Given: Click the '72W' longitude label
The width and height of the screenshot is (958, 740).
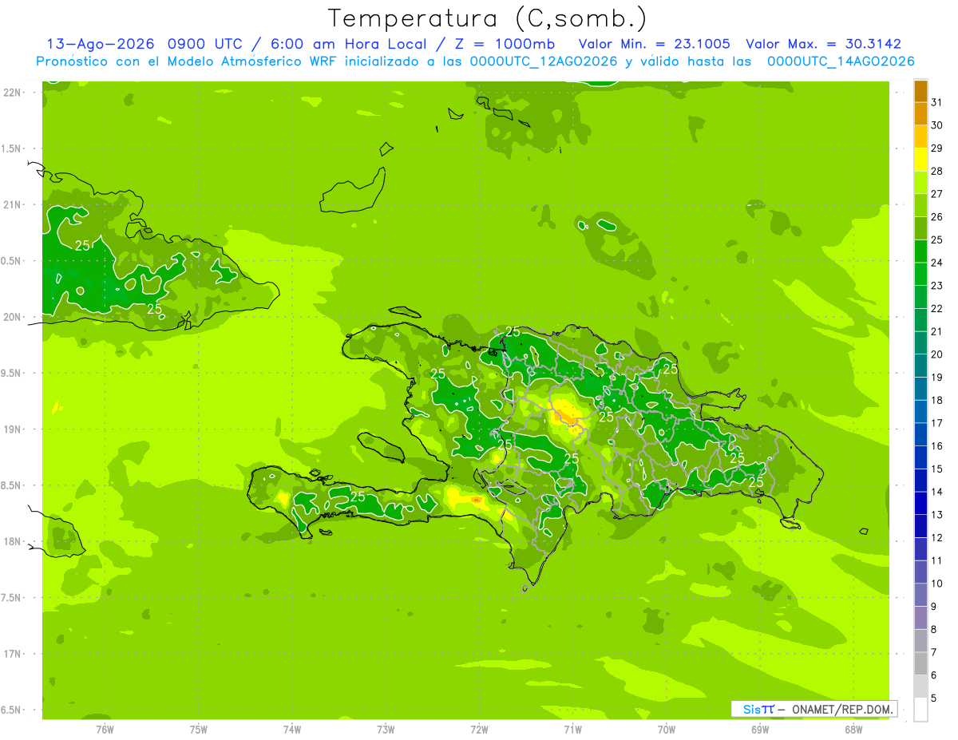Looking at the screenshot, I should (480, 729).
